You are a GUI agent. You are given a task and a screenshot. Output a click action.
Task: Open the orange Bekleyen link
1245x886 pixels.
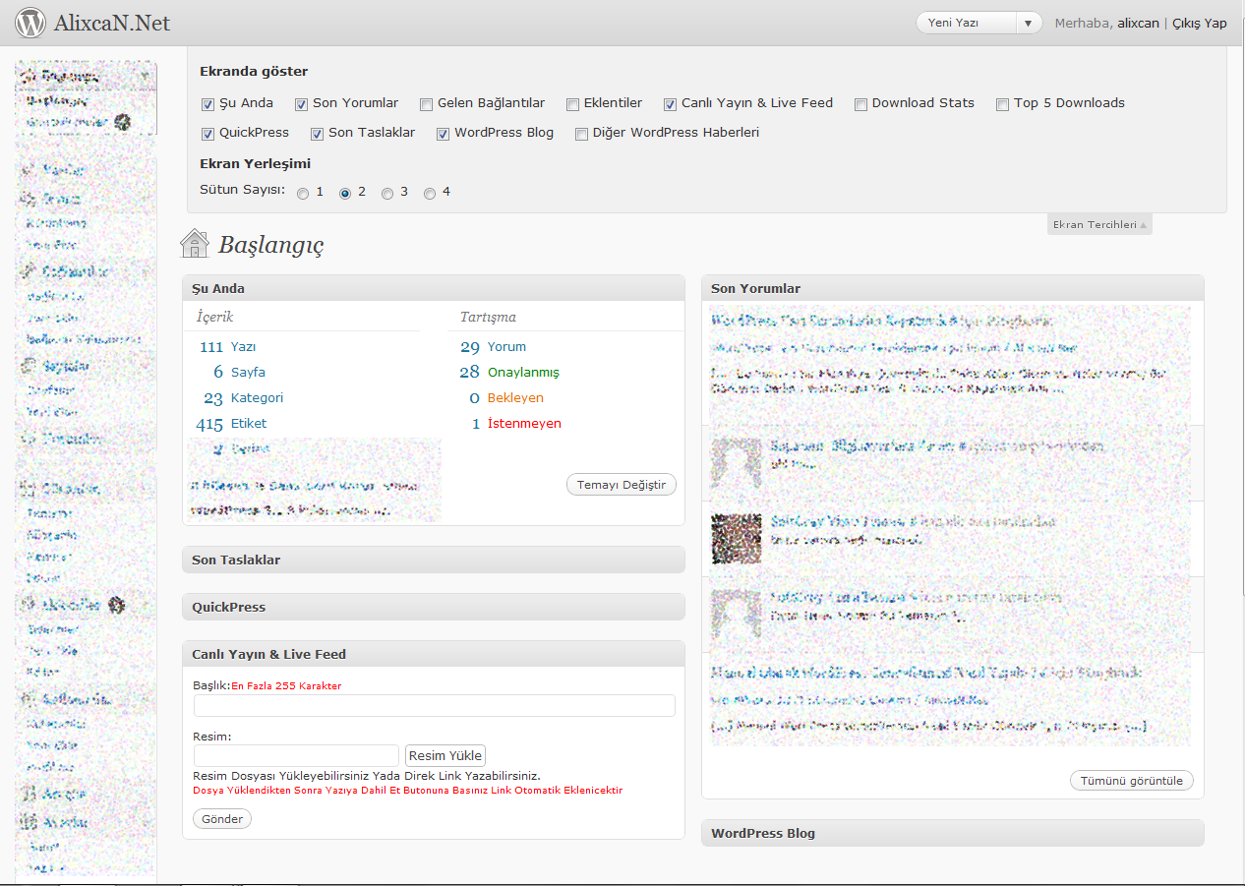[515, 398]
